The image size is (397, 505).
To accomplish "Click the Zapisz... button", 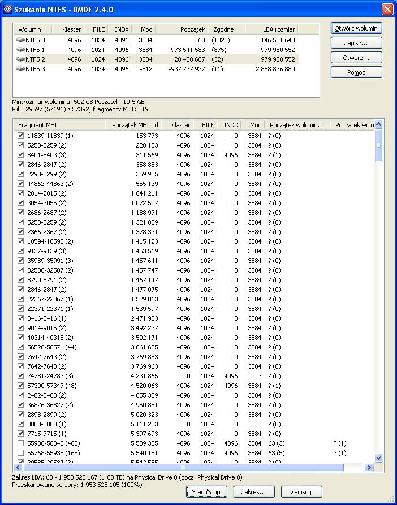I will tap(356, 43).
